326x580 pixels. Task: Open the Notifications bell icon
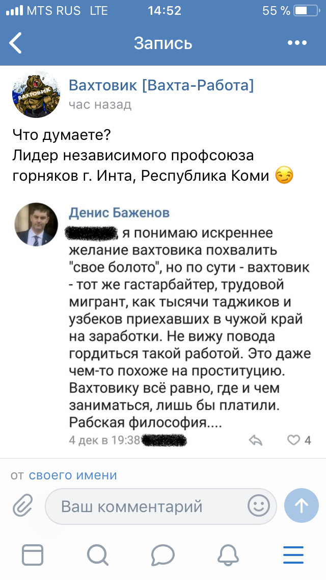tap(228, 555)
